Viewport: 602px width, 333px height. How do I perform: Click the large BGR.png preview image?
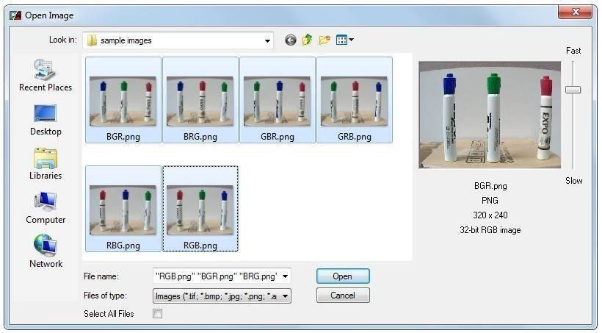pos(490,115)
